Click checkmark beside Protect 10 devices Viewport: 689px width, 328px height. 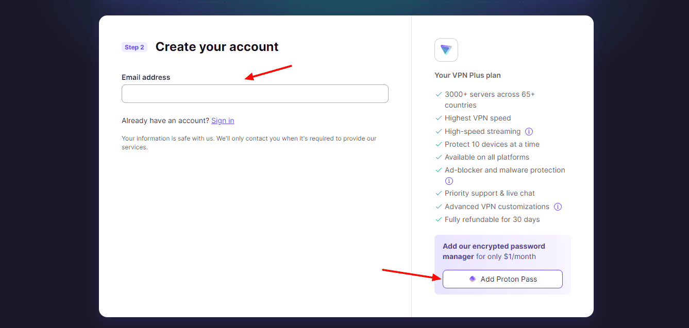439,144
